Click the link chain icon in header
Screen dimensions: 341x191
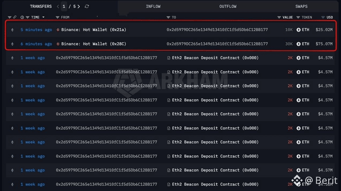[15, 17]
